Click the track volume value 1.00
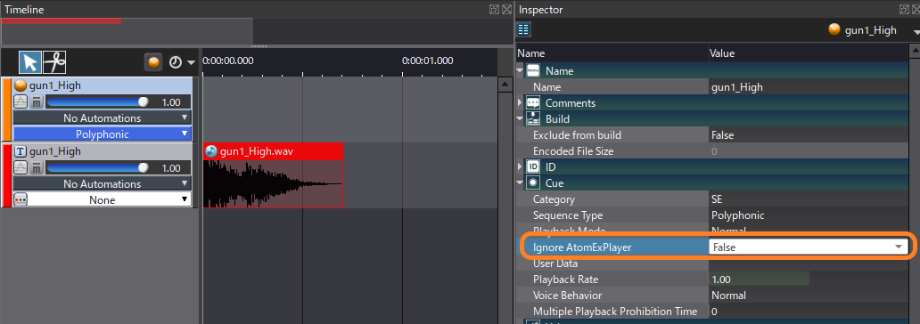This screenshot has height=324, width=920. 171,168
